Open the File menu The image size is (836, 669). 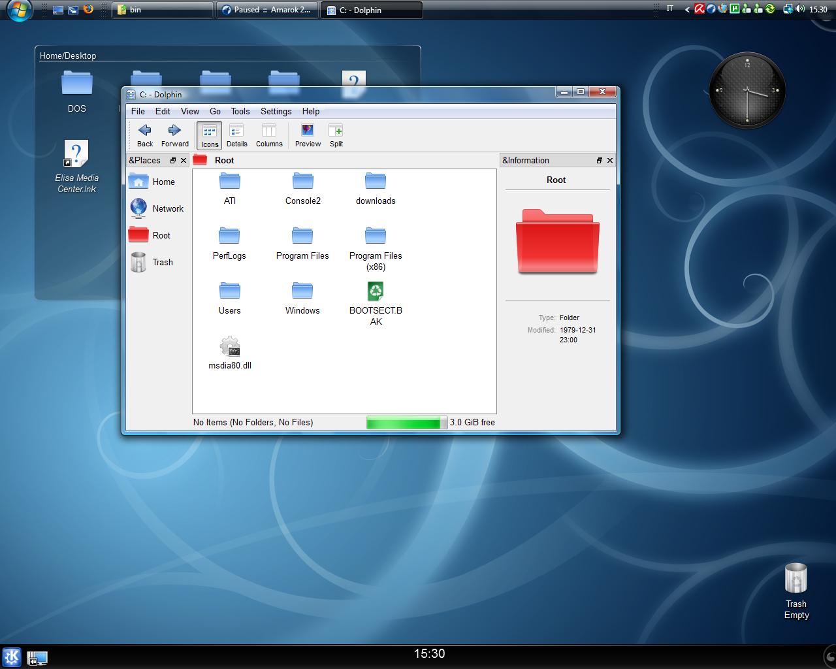(138, 111)
